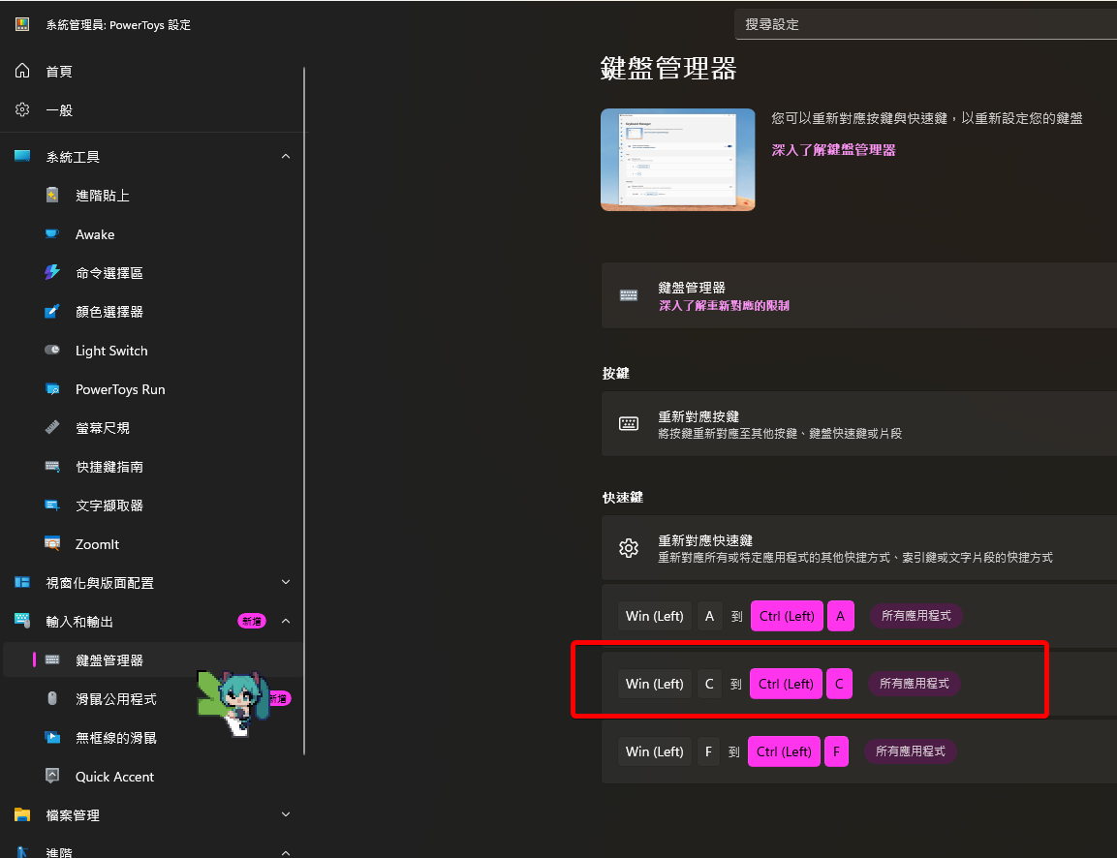Viewport: 1117px width, 858px height.
Task: Click 重新對應快速鍵 gear icon
Action: coord(629,548)
